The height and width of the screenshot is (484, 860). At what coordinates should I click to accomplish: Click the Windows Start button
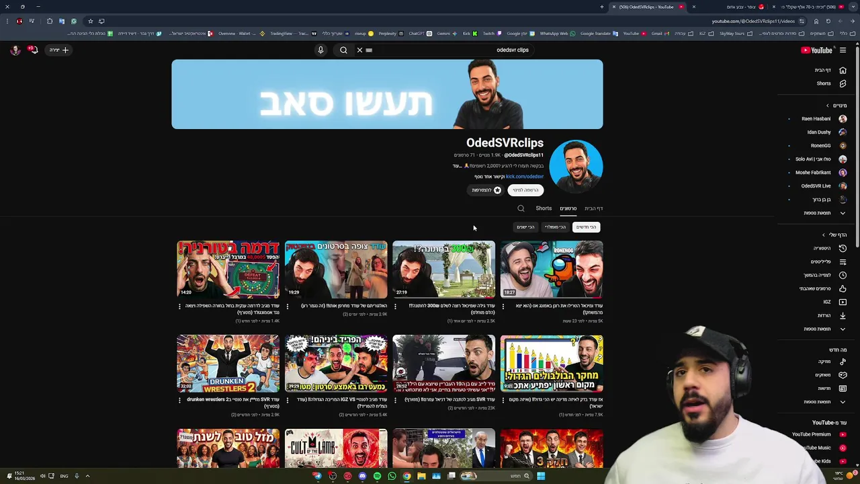pos(541,476)
